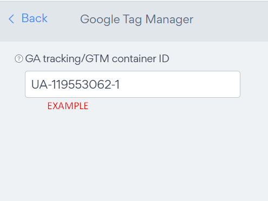Click the word Manager in header

tap(169, 19)
